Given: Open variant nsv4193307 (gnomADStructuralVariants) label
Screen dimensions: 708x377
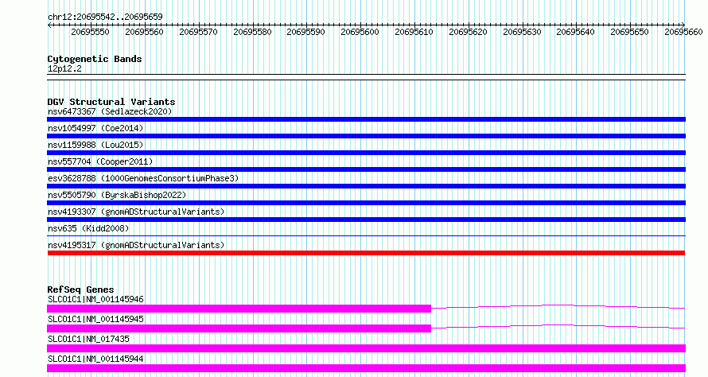Looking at the screenshot, I should [x=136, y=212].
